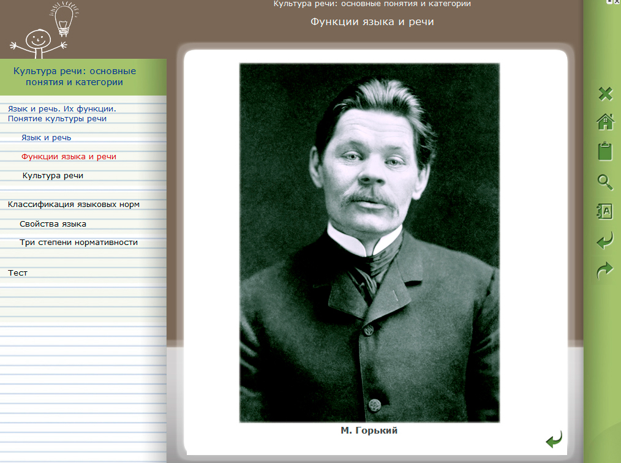Click the sidebar course title header

click(75, 77)
